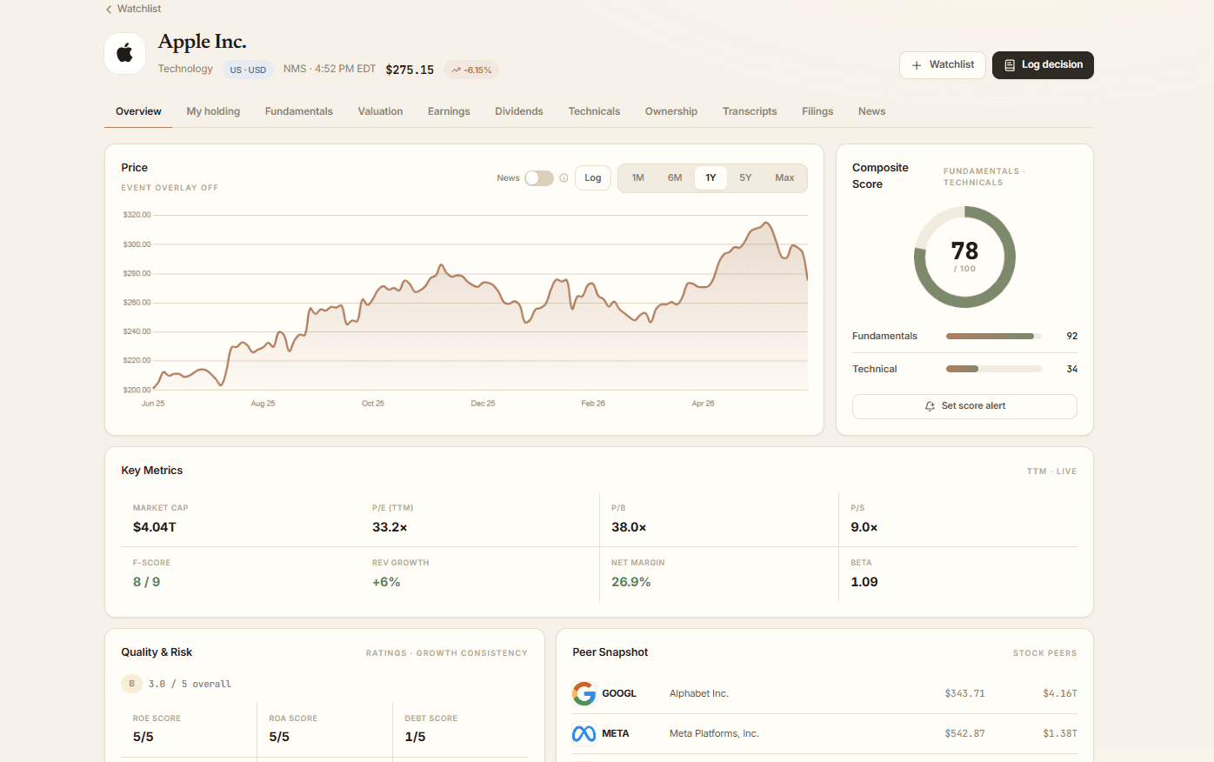1214x762 pixels.
Task: Click the plus icon in Watchlist button
Action: pyautogui.click(x=917, y=65)
